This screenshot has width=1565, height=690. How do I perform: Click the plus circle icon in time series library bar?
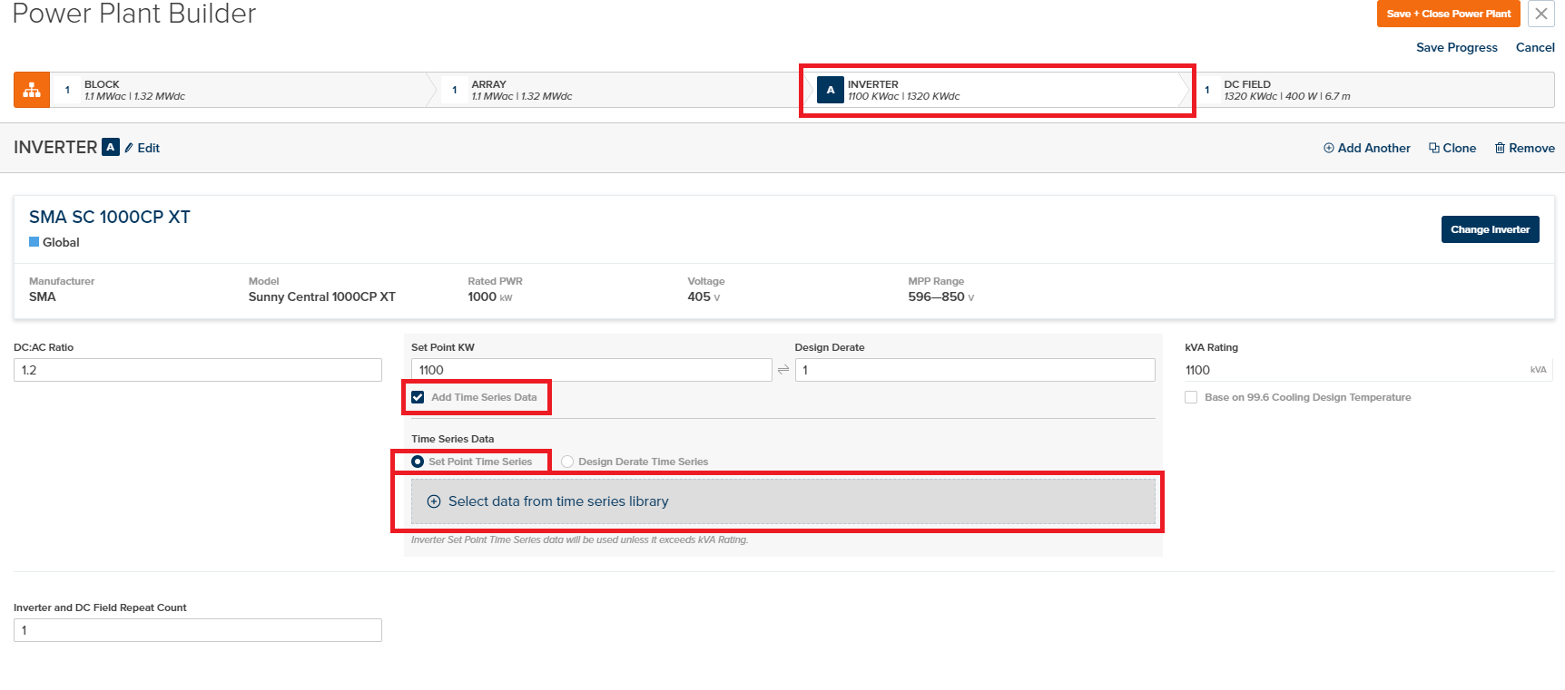434,501
